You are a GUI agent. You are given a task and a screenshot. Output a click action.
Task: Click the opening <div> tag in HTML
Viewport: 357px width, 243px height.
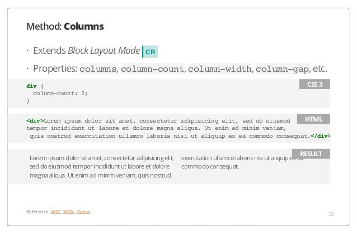[x=35, y=121]
